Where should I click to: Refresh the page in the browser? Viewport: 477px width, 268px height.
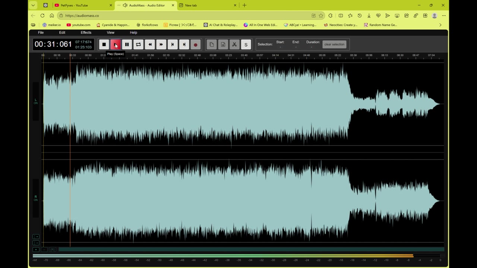coord(42,16)
